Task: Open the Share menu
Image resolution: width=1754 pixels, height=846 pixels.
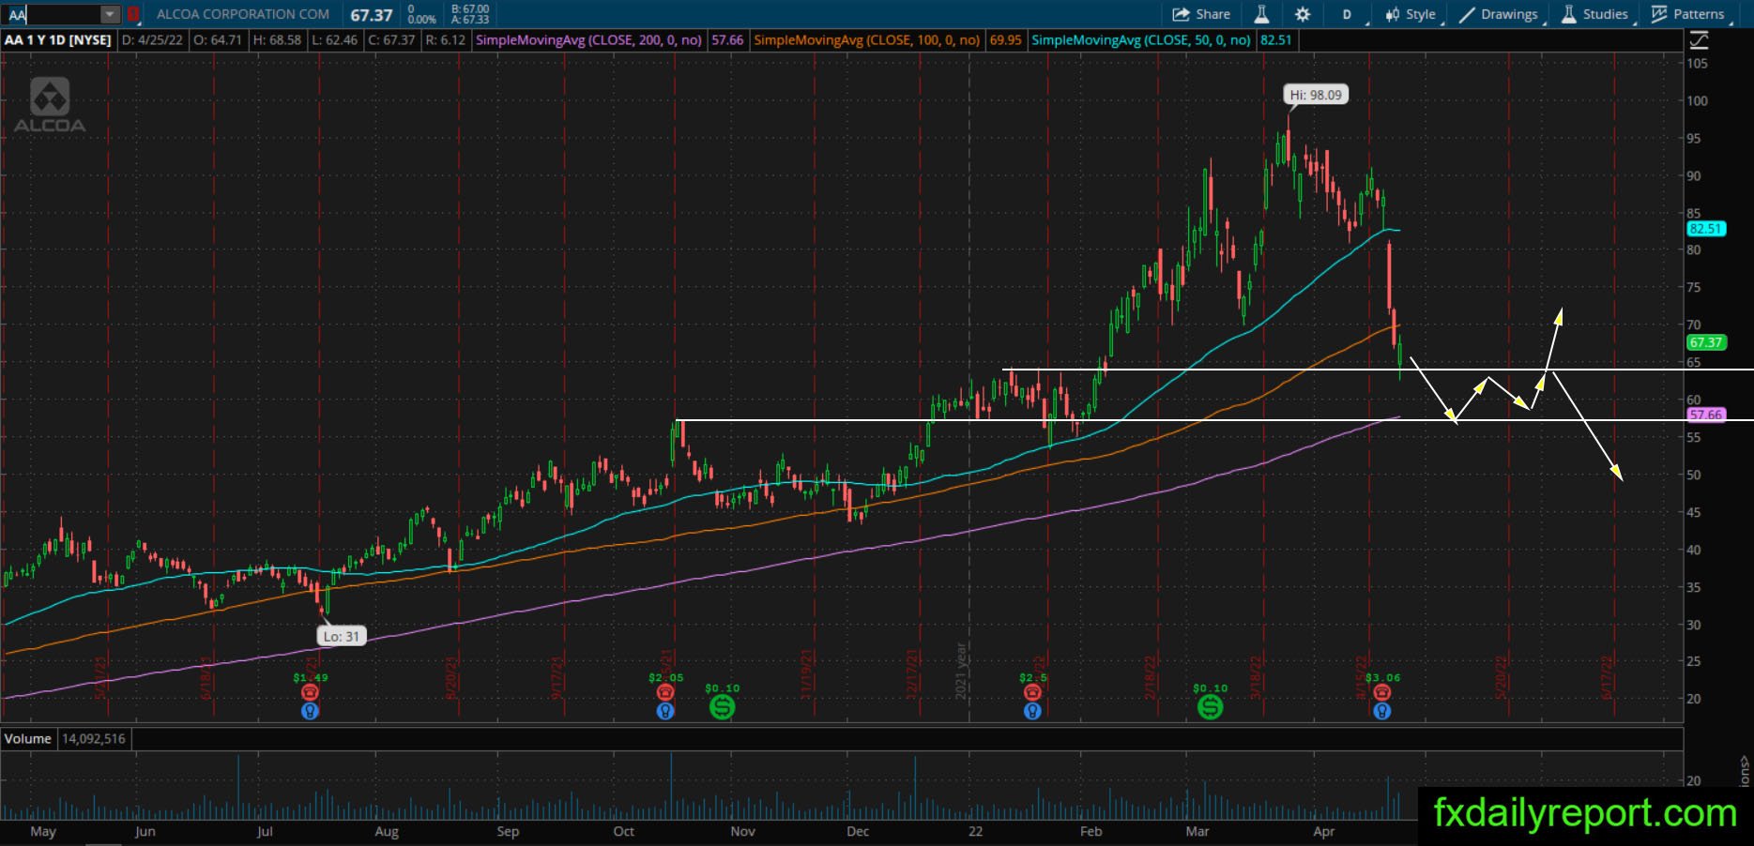Action: (x=1201, y=14)
